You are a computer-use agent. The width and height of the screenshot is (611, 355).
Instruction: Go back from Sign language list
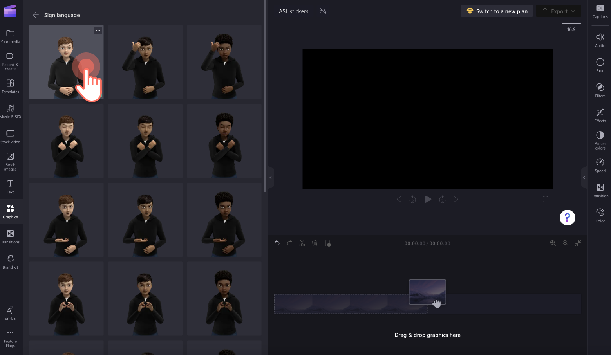click(35, 15)
